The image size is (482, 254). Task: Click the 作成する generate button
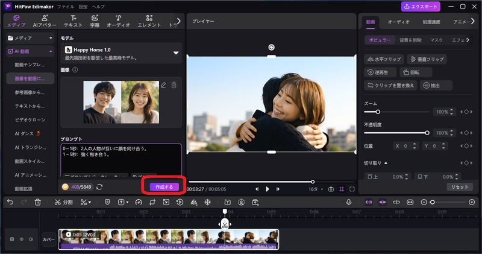(164, 187)
